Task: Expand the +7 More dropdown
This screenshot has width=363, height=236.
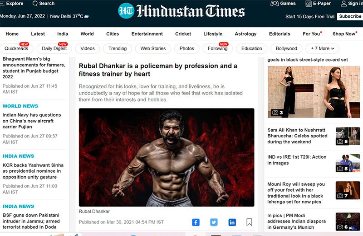Action: pos(322,48)
